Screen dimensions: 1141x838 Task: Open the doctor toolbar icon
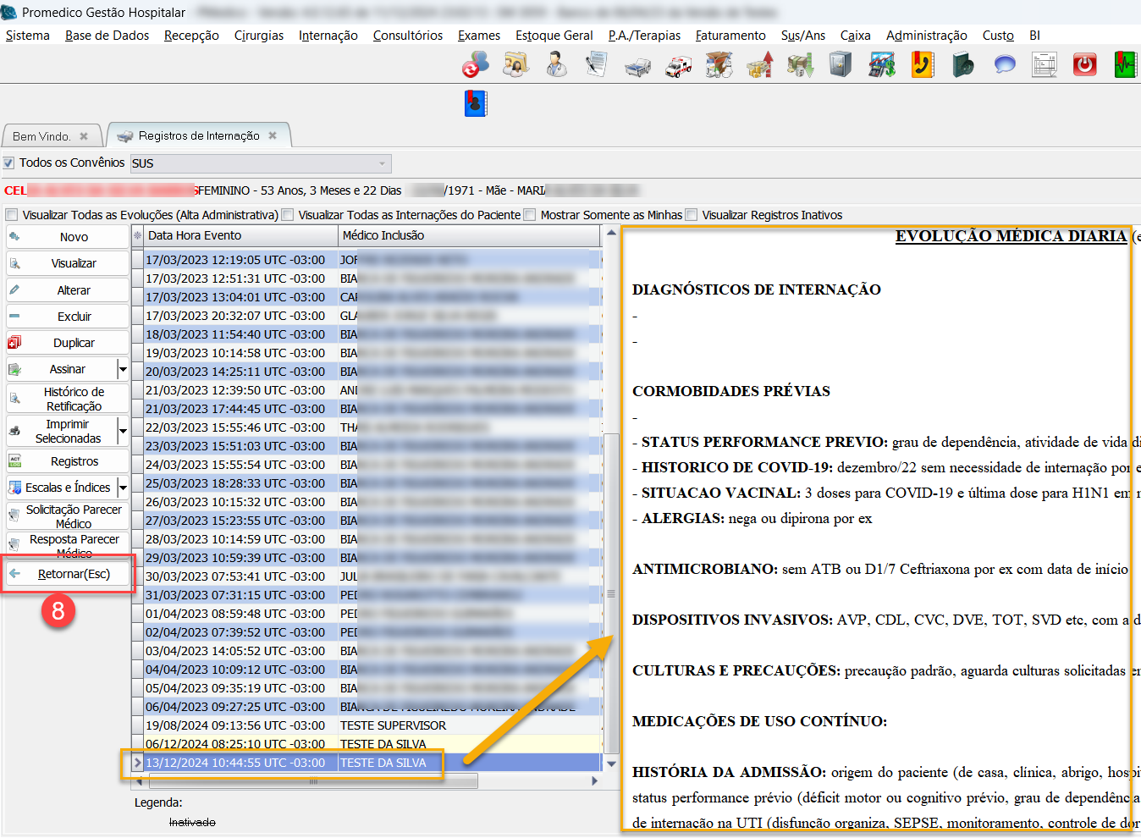coord(556,65)
